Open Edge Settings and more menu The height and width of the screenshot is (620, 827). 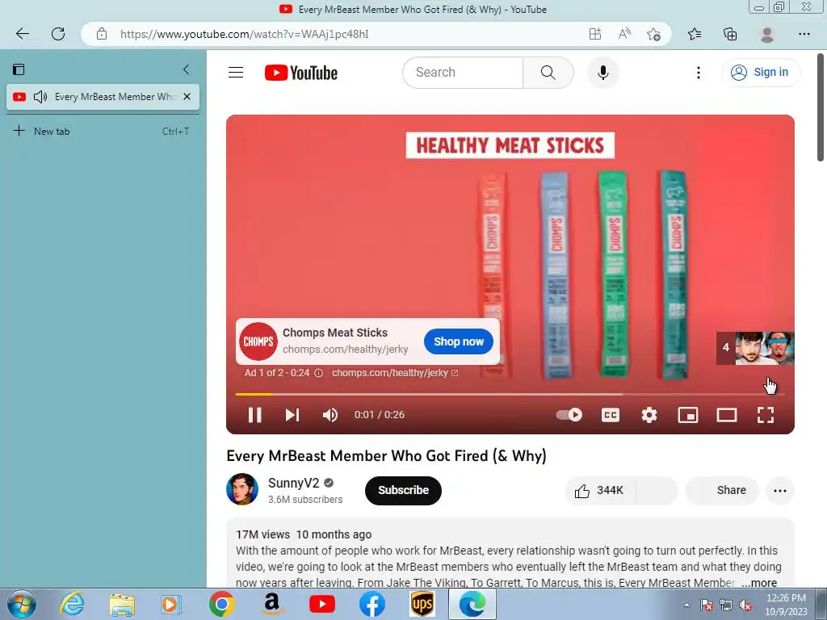pyautogui.click(x=804, y=34)
